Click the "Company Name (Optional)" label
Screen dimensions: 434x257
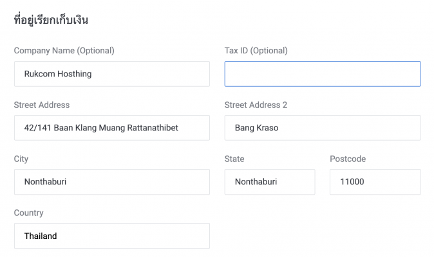coord(64,51)
